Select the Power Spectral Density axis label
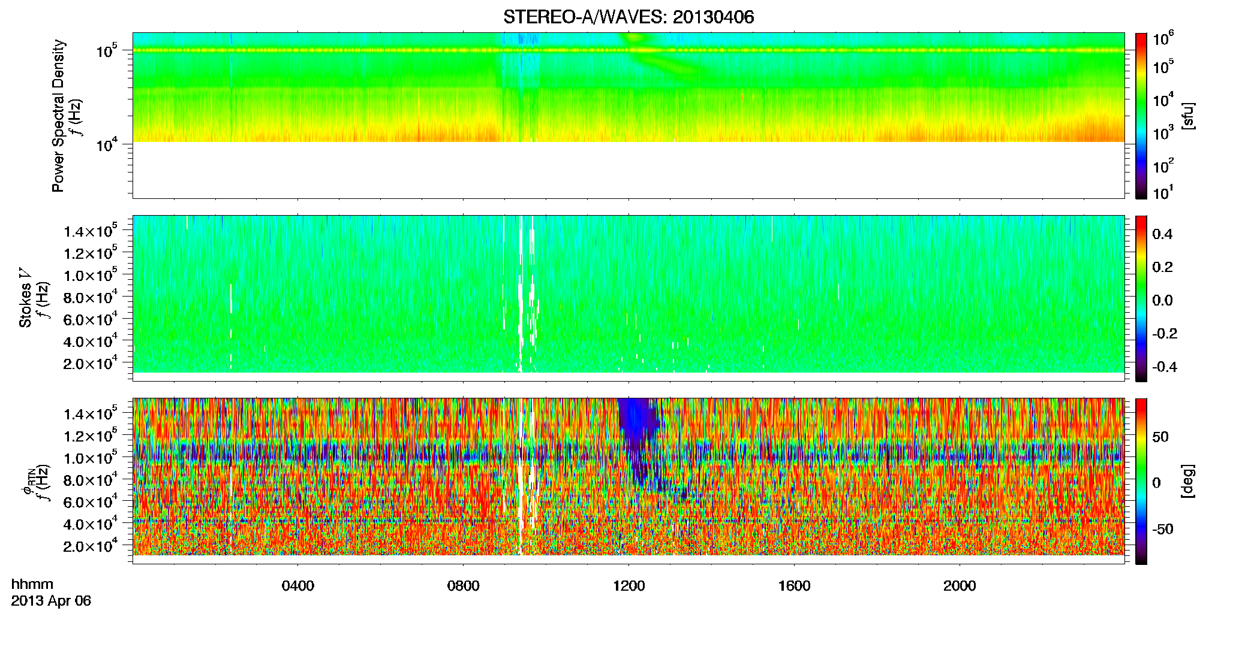The width and height of the screenshot is (1257, 647). click(x=58, y=116)
